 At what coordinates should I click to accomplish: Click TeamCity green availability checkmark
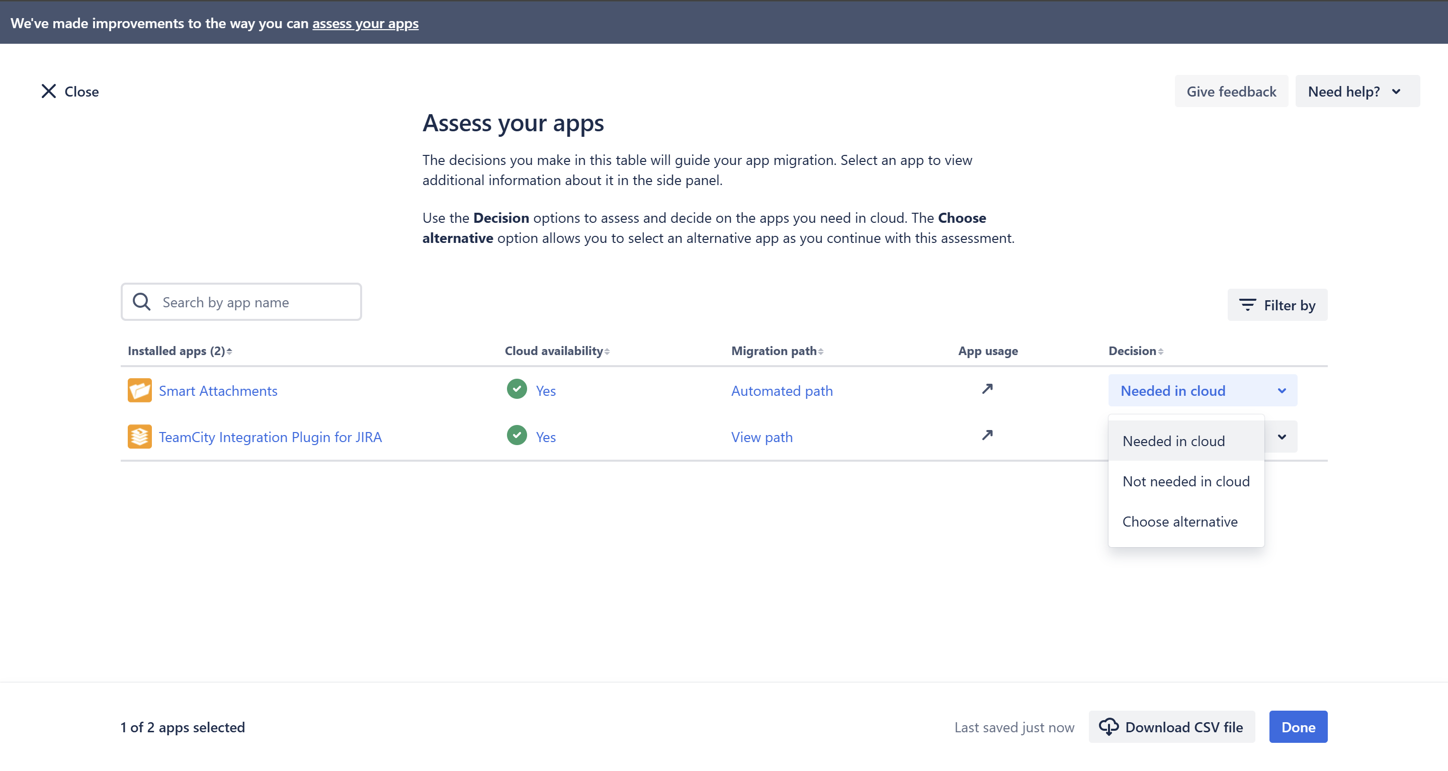(517, 435)
